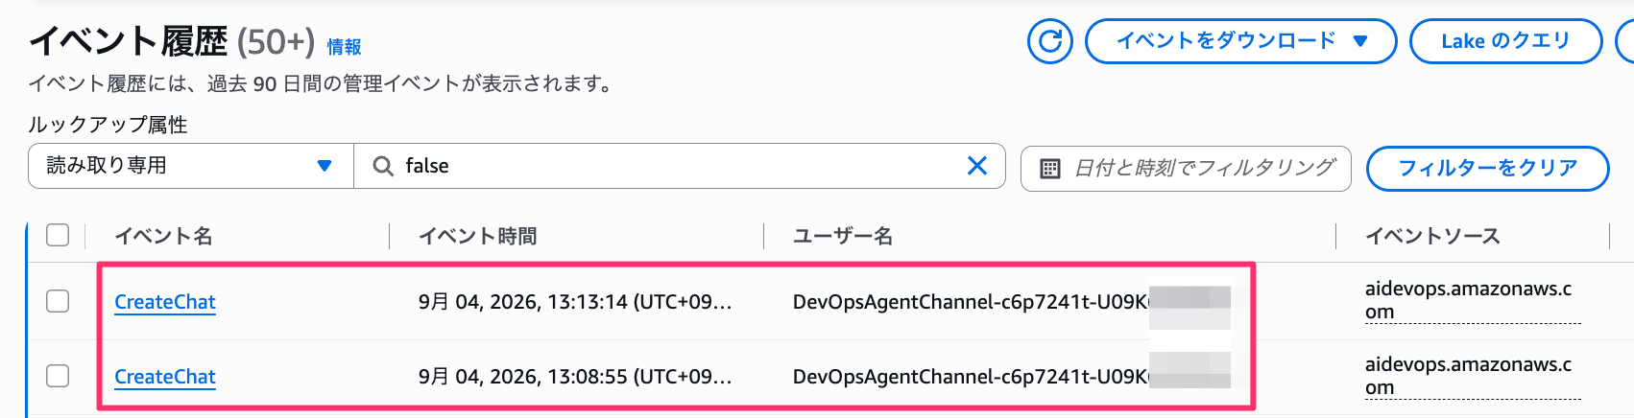
Task: Click the search magnifier icon
Action: tap(382, 167)
